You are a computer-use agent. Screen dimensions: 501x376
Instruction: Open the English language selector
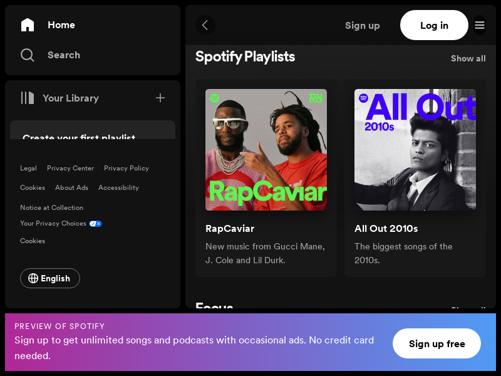(x=50, y=278)
